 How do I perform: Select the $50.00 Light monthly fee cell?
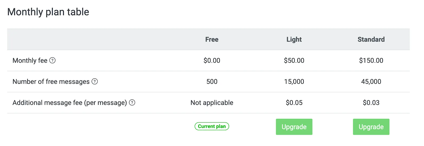294,60
